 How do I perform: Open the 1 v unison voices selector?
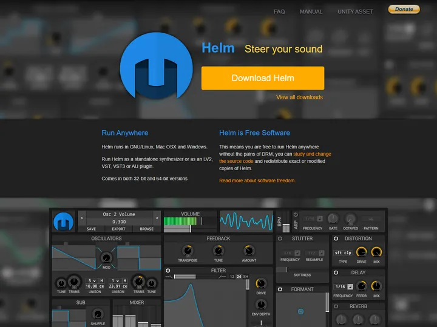pyautogui.click(x=115, y=280)
